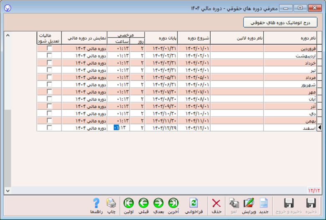Click the vertical scrollbar up arrow
The image size is (326, 220).
coord(7,35)
